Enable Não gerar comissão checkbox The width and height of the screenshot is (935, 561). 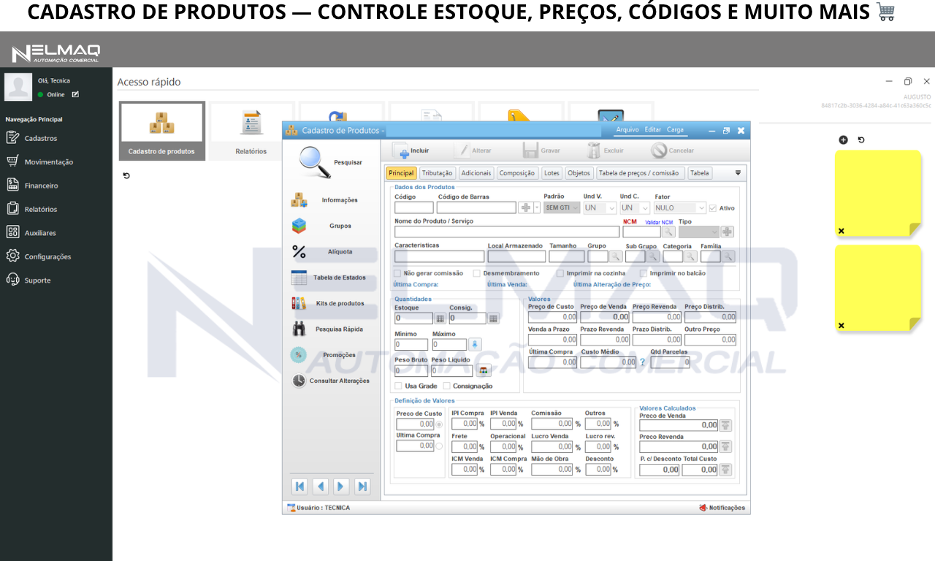[397, 273]
